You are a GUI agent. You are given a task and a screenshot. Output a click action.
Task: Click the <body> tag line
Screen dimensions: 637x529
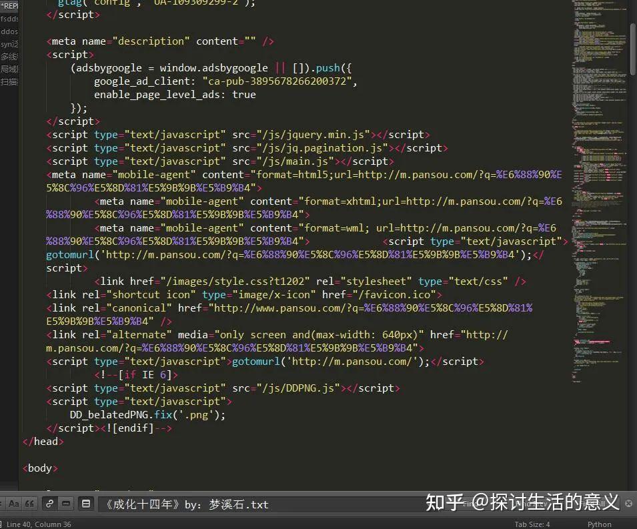point(40,468)
